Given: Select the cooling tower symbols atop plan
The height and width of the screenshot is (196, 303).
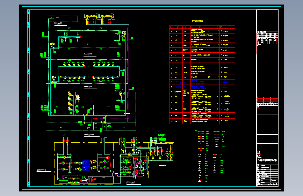Looking at the screenshot, I should pos(100,19).
